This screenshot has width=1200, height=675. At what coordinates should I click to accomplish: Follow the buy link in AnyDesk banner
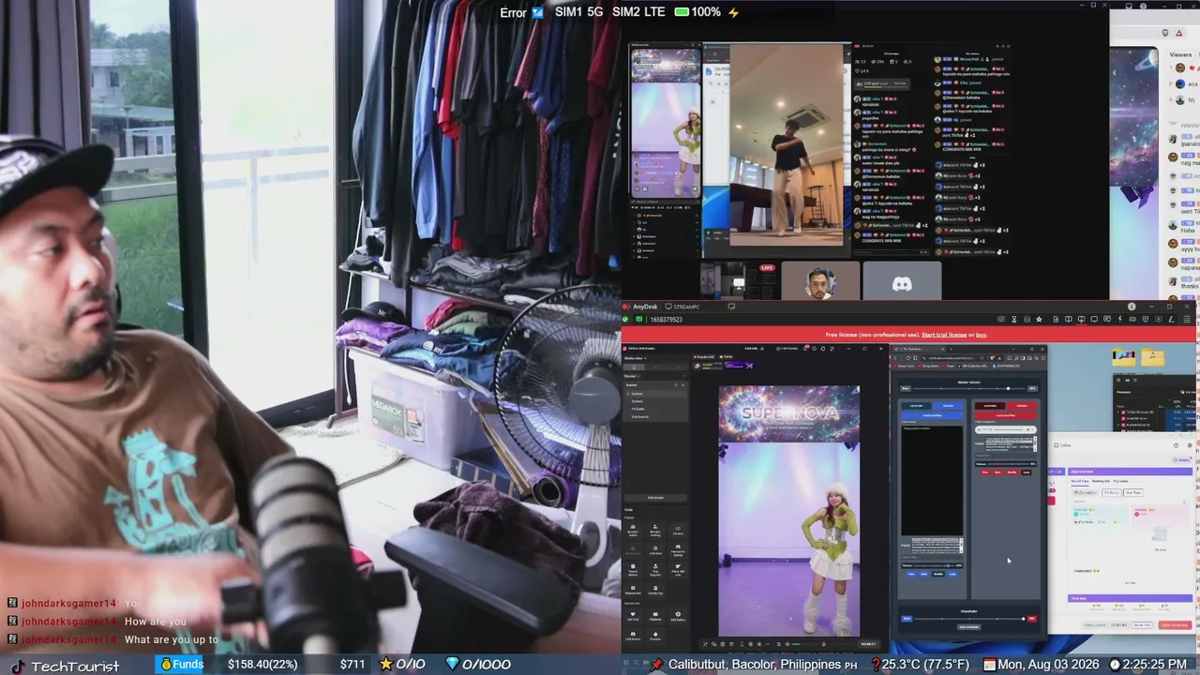click(982, 335)
